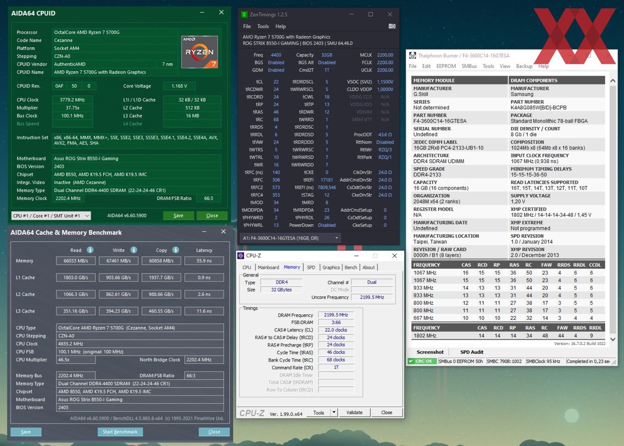Click the info icon next to Read

[90, 250]
